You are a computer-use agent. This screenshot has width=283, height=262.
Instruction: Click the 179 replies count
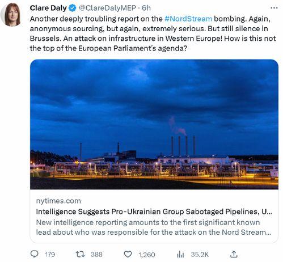coord(50,255)
